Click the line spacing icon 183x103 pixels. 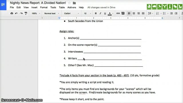150,13
